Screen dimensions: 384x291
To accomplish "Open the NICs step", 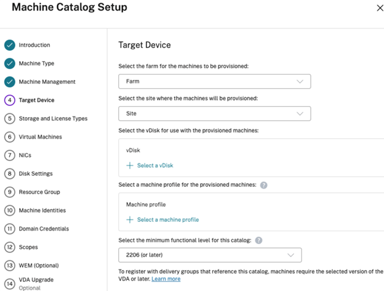I will point(26,155).
